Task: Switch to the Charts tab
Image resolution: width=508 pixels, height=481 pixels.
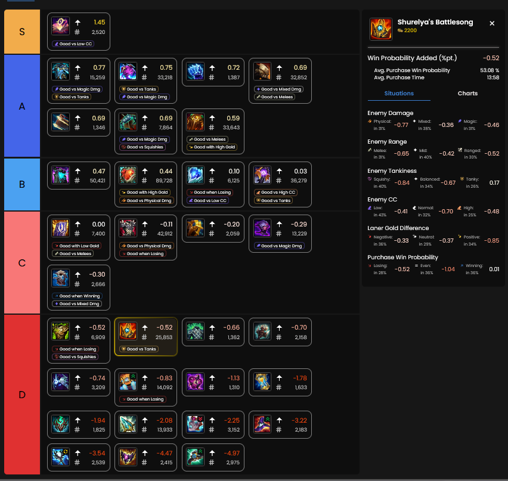Action: pos(467,94)
